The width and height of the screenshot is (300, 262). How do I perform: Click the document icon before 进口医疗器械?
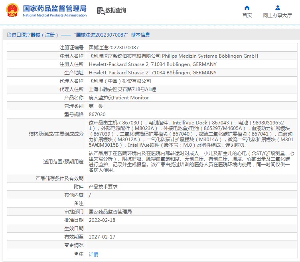(9, 35)
